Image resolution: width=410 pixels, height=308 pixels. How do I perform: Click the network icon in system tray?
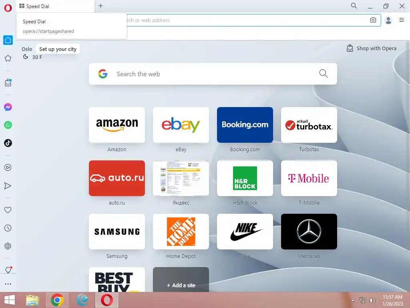click(x=363, y=300)
